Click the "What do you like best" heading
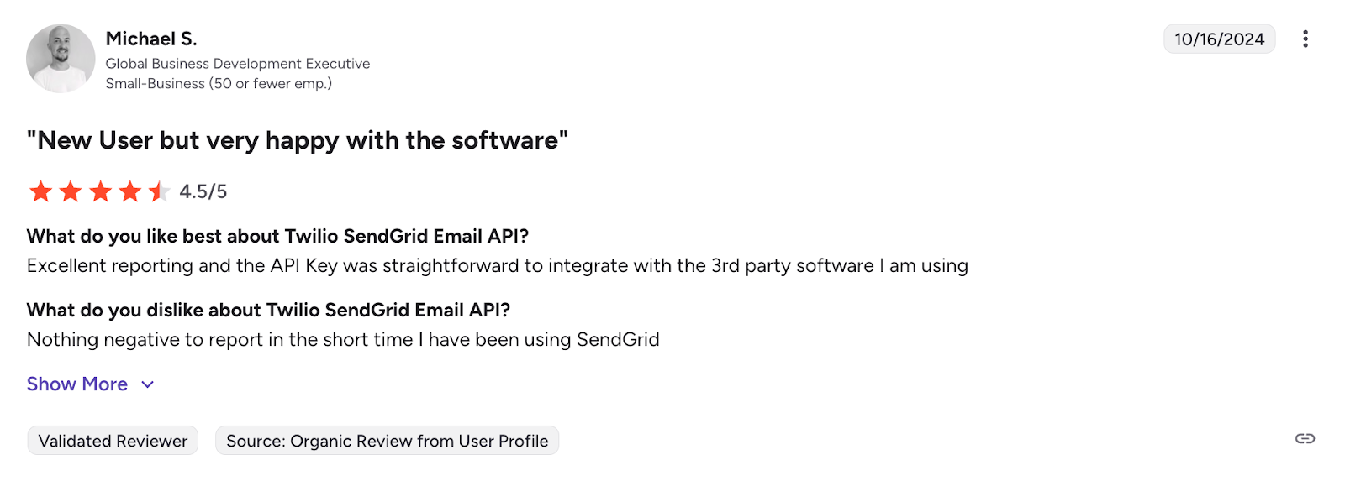1345x481 pixels. coord(277,236)
